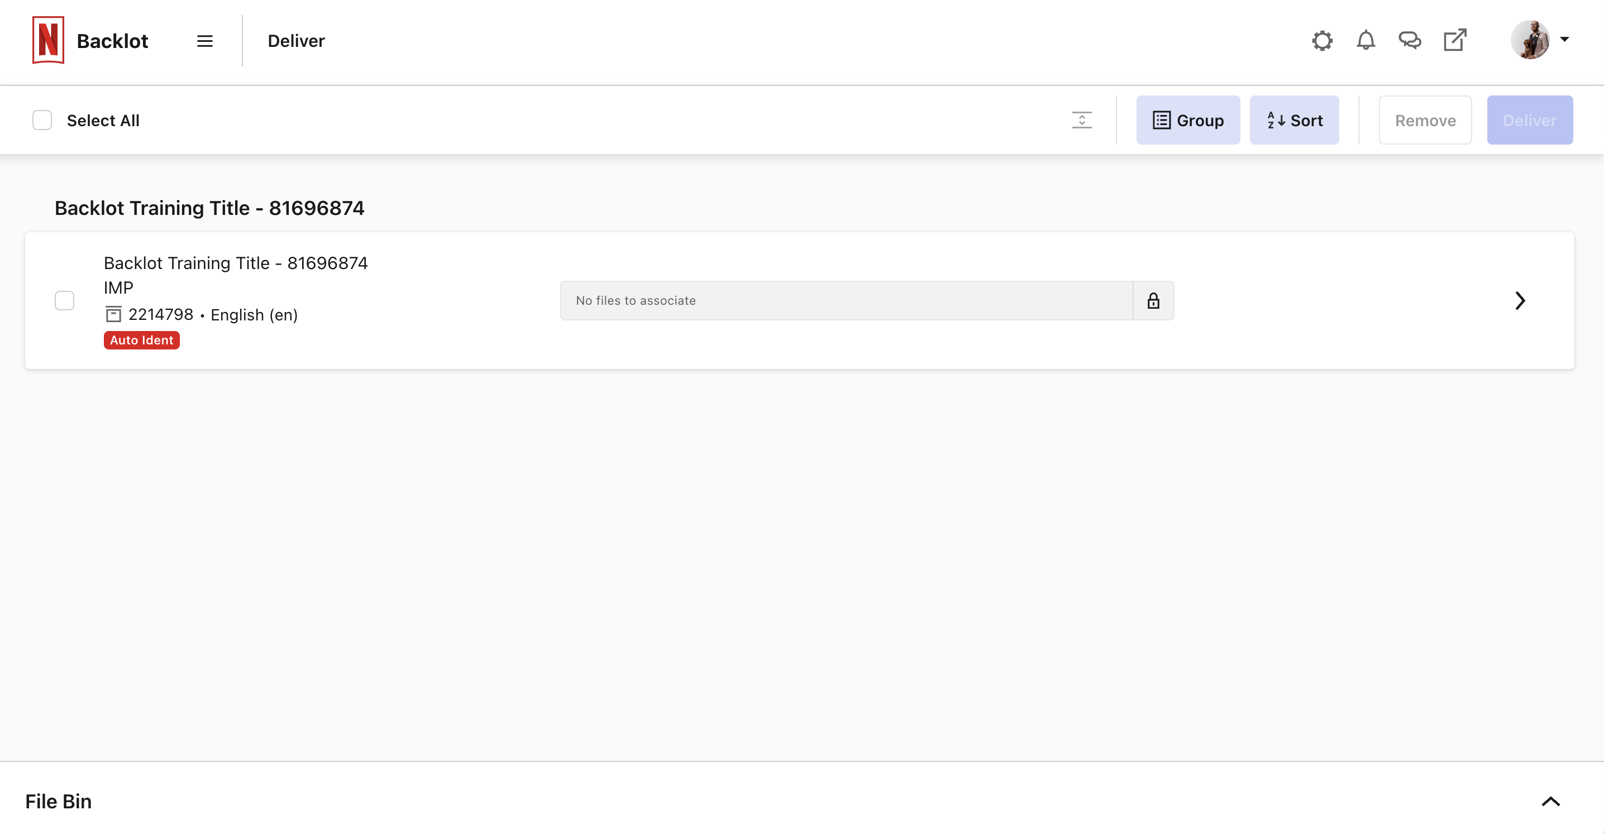Expand the account dropdown arrow
The height and width of the screenshot is (834, 1604).
(1564, 39)
